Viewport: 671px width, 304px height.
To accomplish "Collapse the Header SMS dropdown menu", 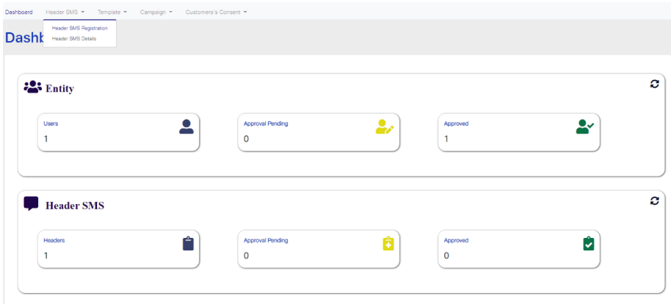I will click(65, 12).
